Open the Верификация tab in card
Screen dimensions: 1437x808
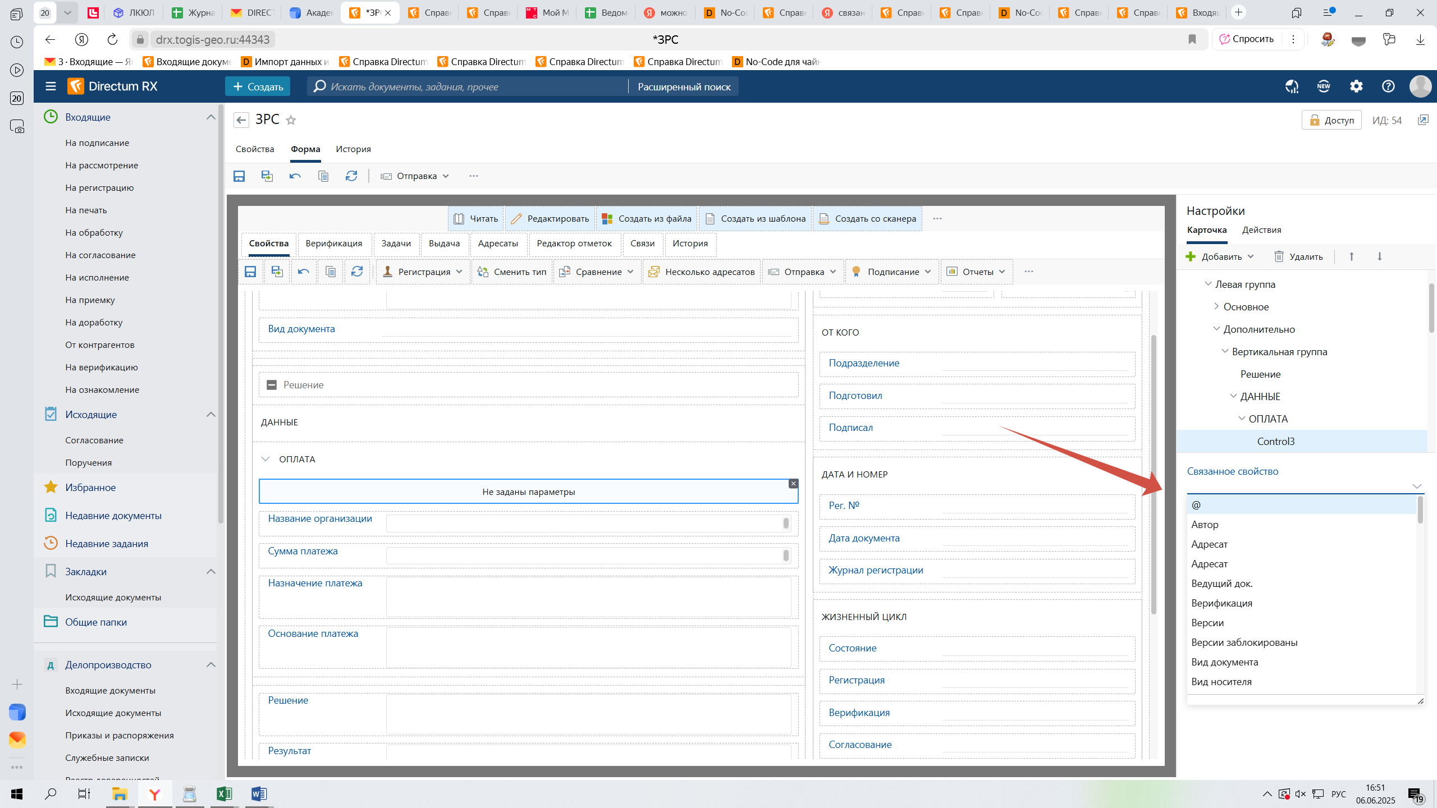click(334, 244)
